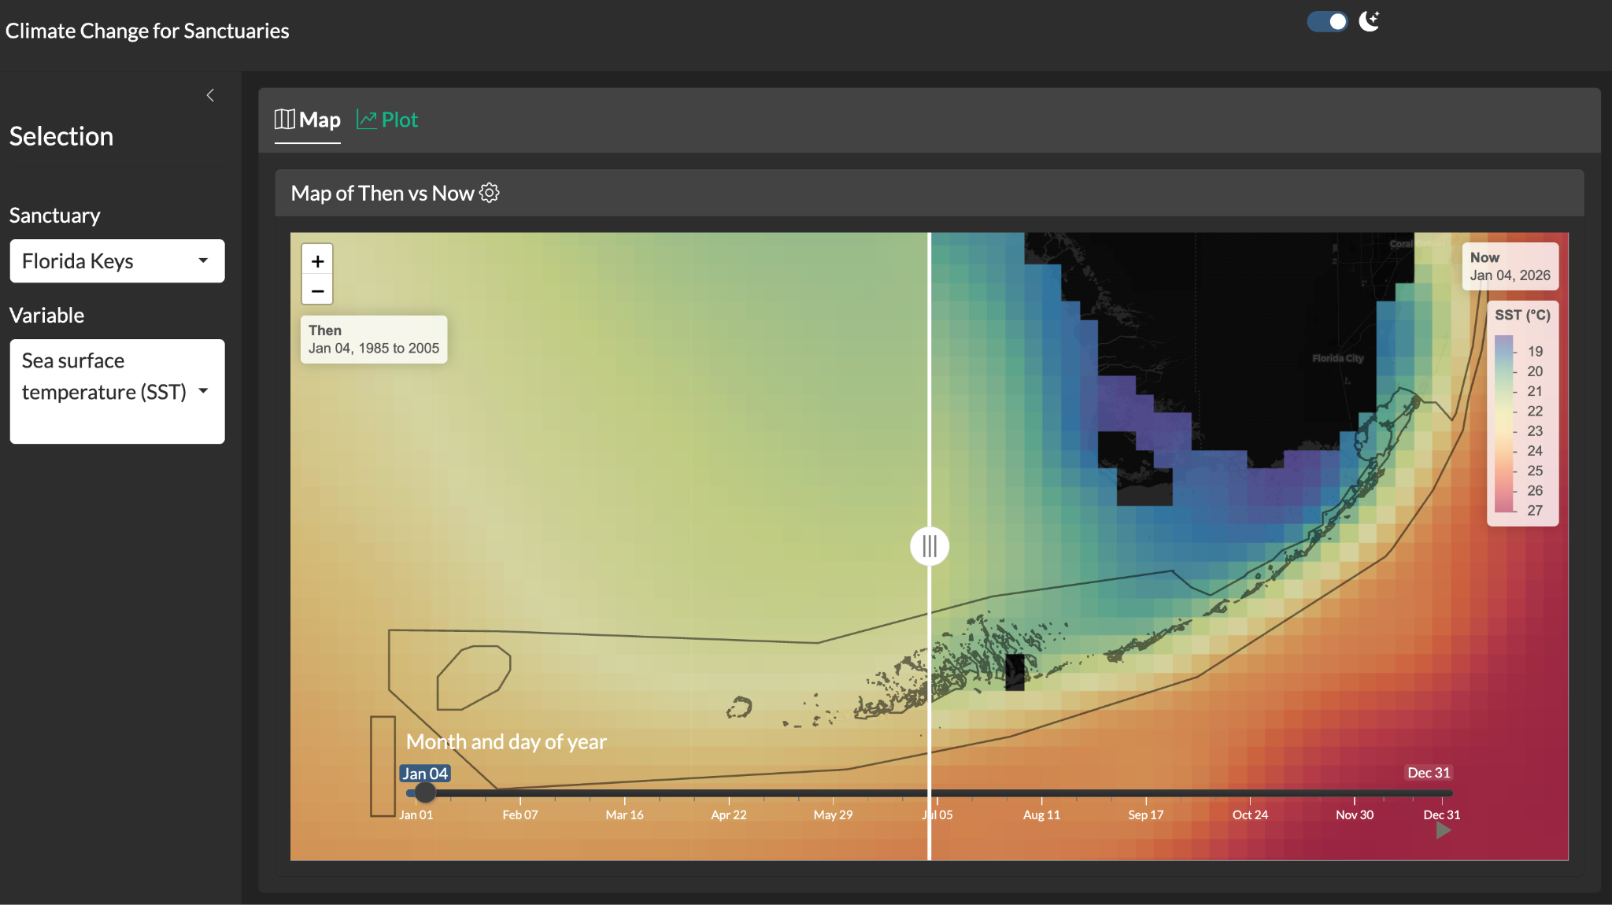1612x905 pixels.
Task: Click the map zoom out minus button
Action: click(317, 290)
